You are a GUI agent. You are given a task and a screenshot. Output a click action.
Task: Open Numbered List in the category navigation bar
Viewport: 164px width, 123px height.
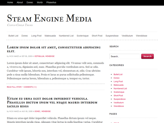(x=66, y=36)
